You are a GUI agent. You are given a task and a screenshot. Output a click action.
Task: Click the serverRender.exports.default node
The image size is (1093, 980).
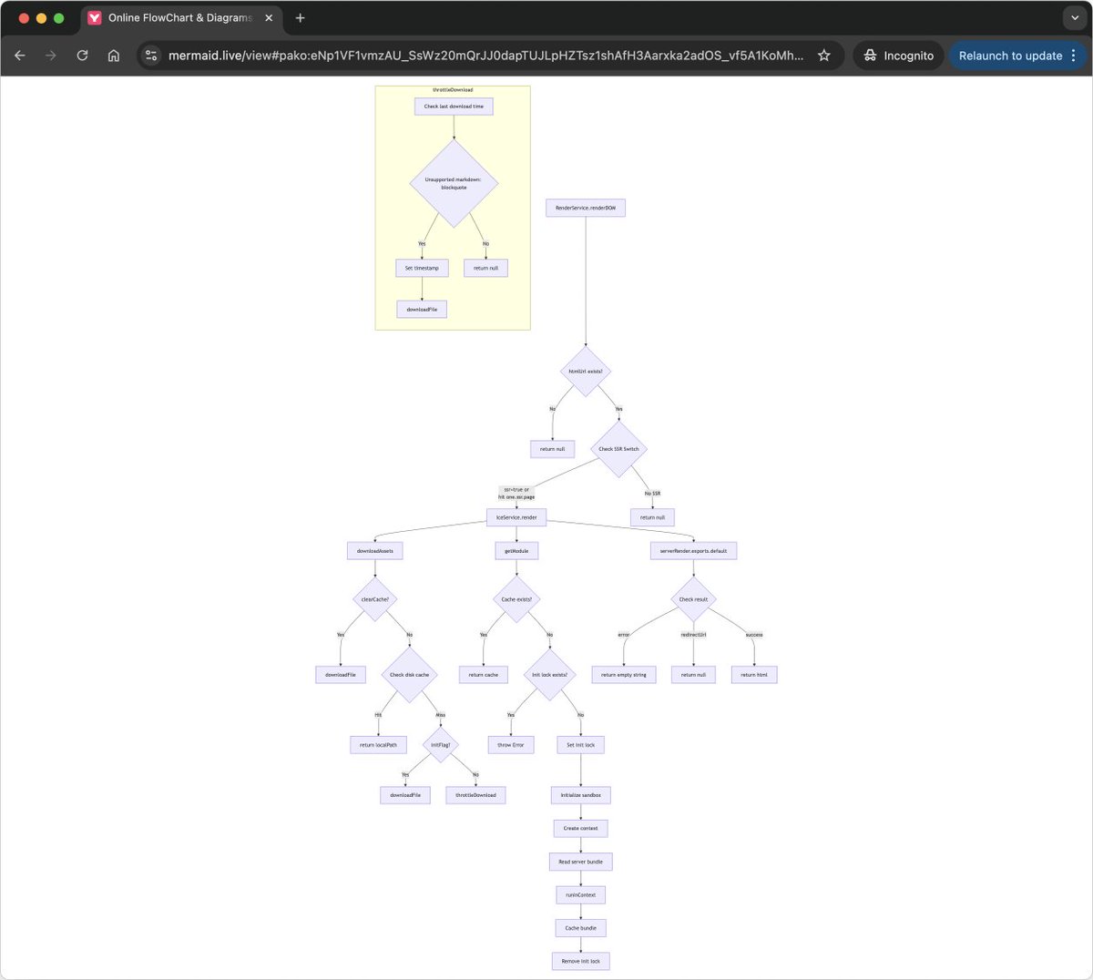(x=694, y=551)
